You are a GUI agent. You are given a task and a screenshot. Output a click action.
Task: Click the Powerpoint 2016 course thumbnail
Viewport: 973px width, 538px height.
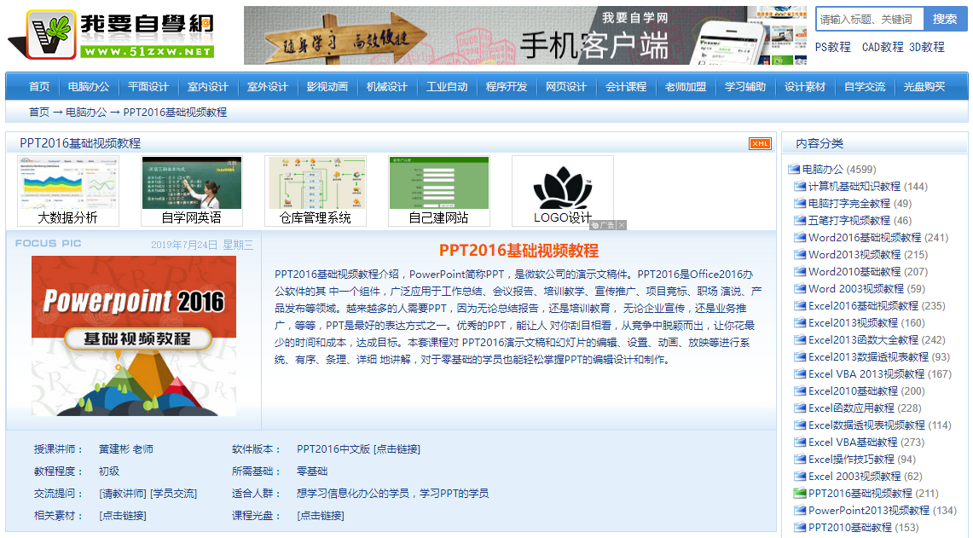point(135,333)
